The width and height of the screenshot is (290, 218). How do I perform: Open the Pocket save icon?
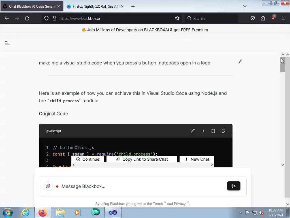(252, 18)
